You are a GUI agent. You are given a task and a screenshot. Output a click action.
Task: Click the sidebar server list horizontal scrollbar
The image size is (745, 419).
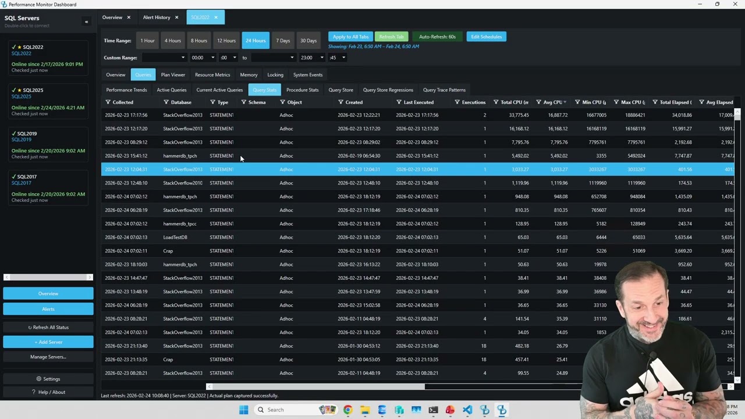48,278
